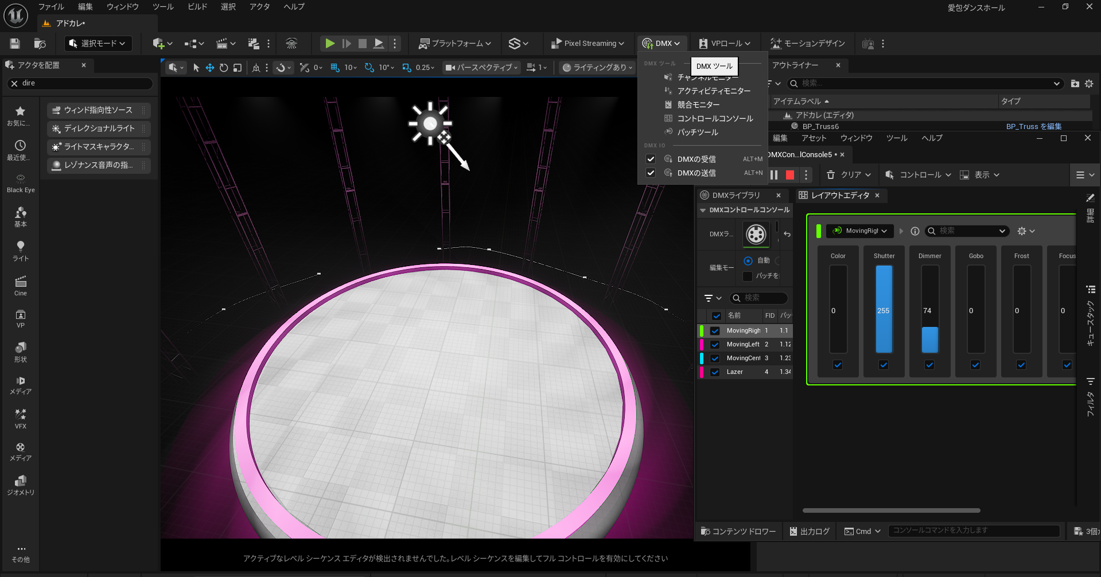
Task: Select the 自動 edit mode radio button
Action: (x=748, y=260)
